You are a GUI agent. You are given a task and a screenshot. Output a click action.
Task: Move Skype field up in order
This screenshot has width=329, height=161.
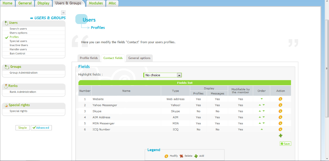(x=260, y=111)
